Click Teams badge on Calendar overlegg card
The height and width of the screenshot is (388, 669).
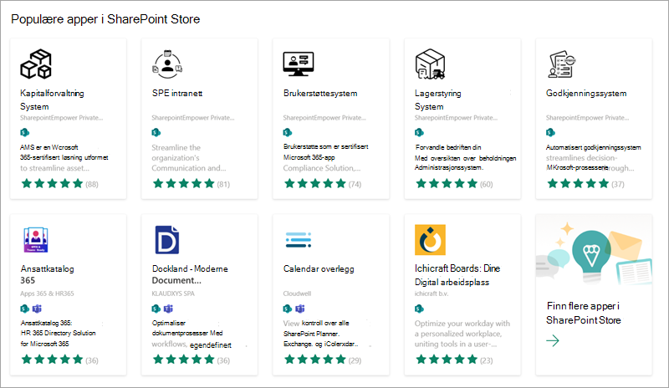coord(300,309)
